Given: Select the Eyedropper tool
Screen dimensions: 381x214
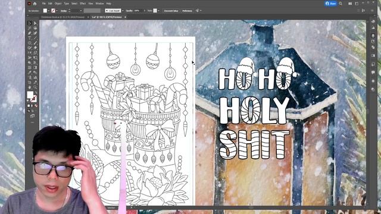Looking at the screenshot, I should 30,73.
